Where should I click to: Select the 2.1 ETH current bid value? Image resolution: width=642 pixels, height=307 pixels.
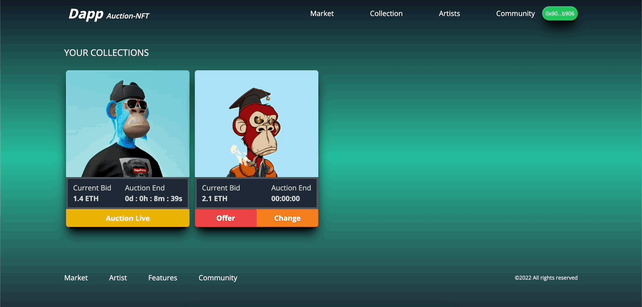click(x=214, y=198)
